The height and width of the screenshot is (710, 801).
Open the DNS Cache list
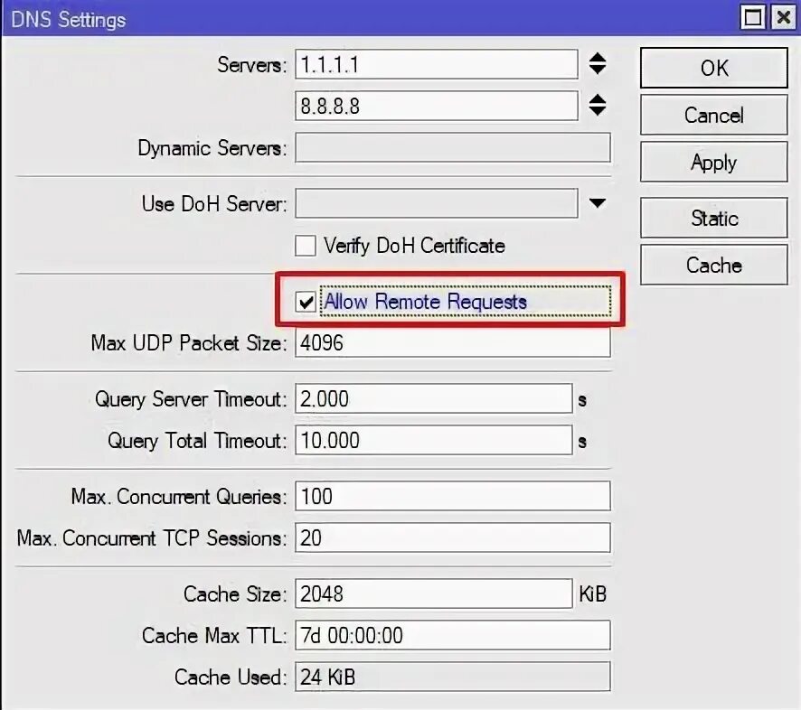point(713,265)
